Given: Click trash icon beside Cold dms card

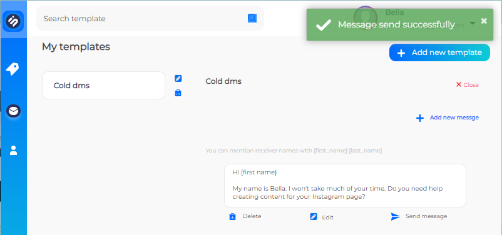Looking at the screenshot, I should coord(178,93).
